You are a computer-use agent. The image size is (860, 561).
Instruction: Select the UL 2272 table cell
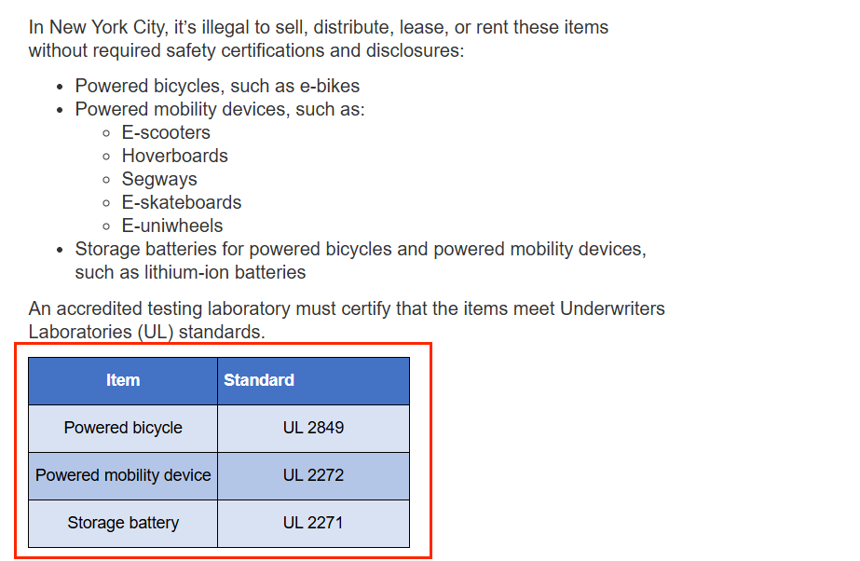313,476
